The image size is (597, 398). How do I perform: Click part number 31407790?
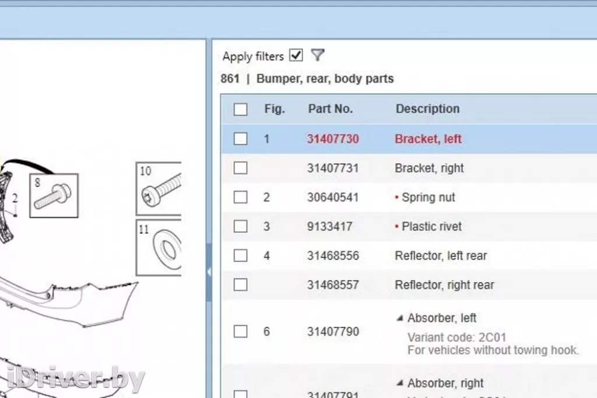click(x=333, y=332)
